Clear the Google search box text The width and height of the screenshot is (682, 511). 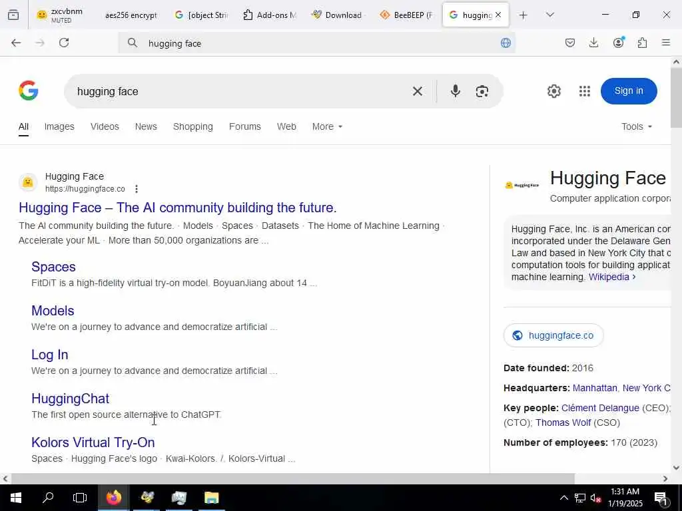(418, 91)
